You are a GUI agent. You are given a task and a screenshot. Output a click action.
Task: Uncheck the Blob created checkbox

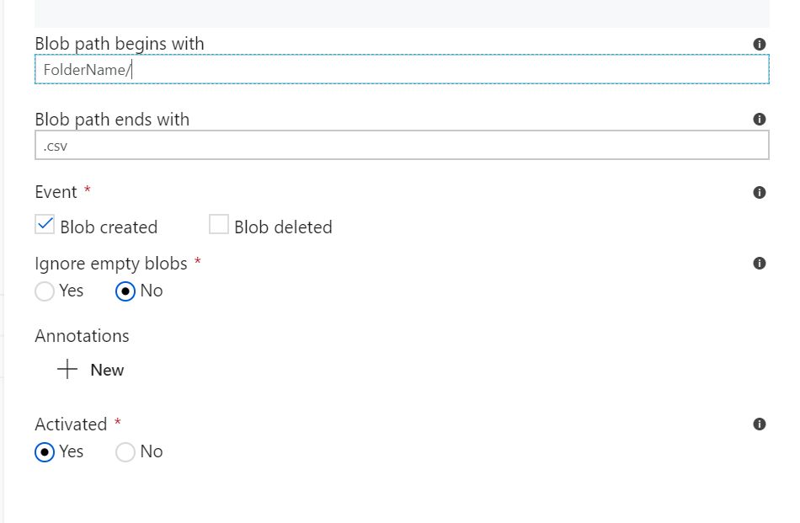(45, 225)
